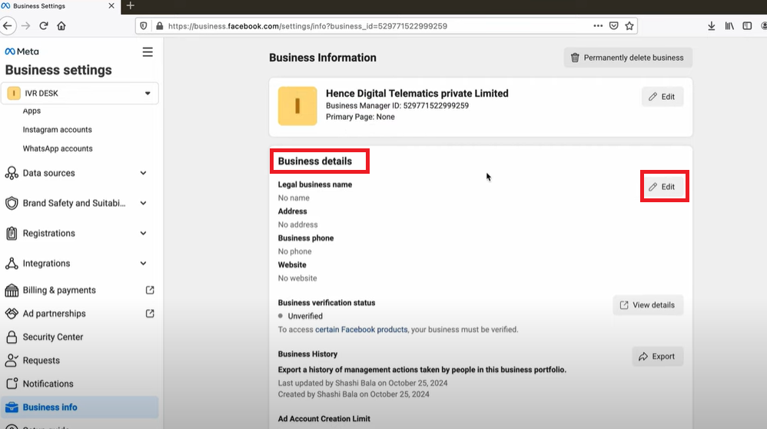Go to the browser Home icon
The width and height of the screenshot is (767, 429).
(x=61, y=26)
